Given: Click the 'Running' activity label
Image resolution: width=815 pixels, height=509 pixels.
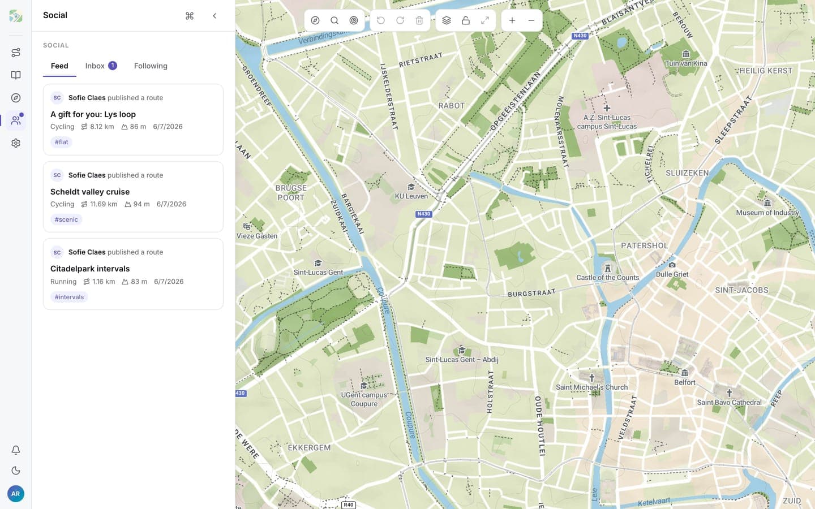Looking at the screenshot, I should (63, 282).
